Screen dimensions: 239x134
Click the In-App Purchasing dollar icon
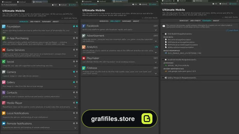(4, 38)
